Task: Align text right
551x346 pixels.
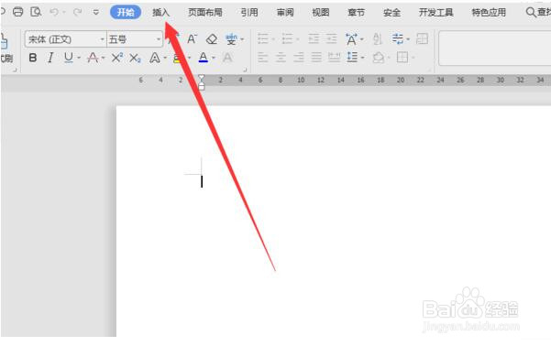Action: (299, 57)
